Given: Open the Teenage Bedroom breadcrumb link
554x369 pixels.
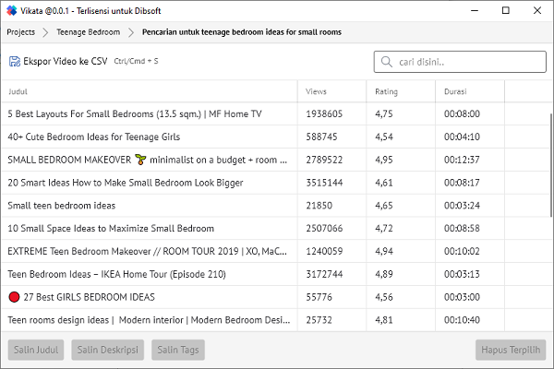Looking at the screenshot, I should pyautogui.click(x=89, y=32).
